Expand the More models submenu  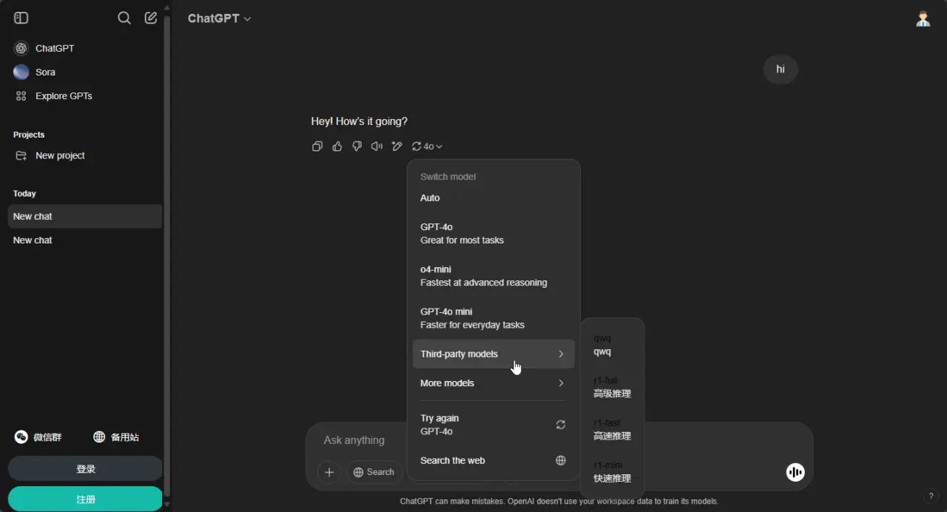pyautogui.click(x=493, y=383)
